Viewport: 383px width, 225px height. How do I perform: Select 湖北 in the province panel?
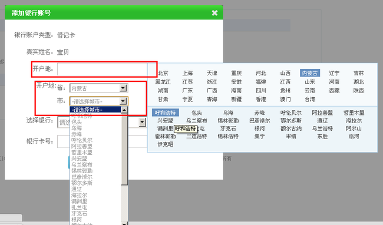coord(359,82)
